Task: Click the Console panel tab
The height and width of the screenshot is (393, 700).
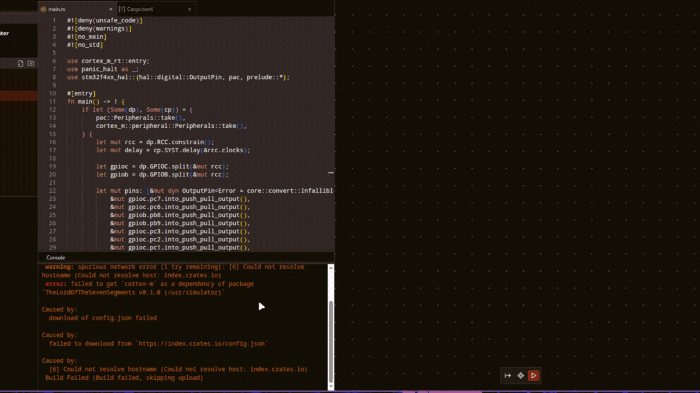Action: click(55, 257)
